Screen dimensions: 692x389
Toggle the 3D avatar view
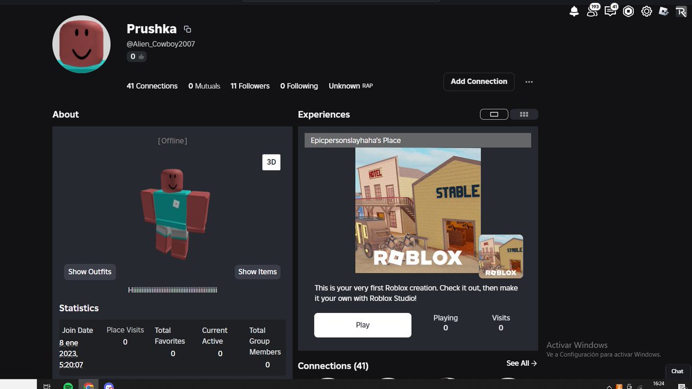pyautogui.click(x=271, y=163)
